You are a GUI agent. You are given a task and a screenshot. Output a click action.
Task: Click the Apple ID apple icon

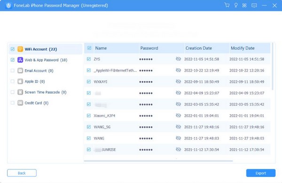pyautogui.click(x=20, y=81)
